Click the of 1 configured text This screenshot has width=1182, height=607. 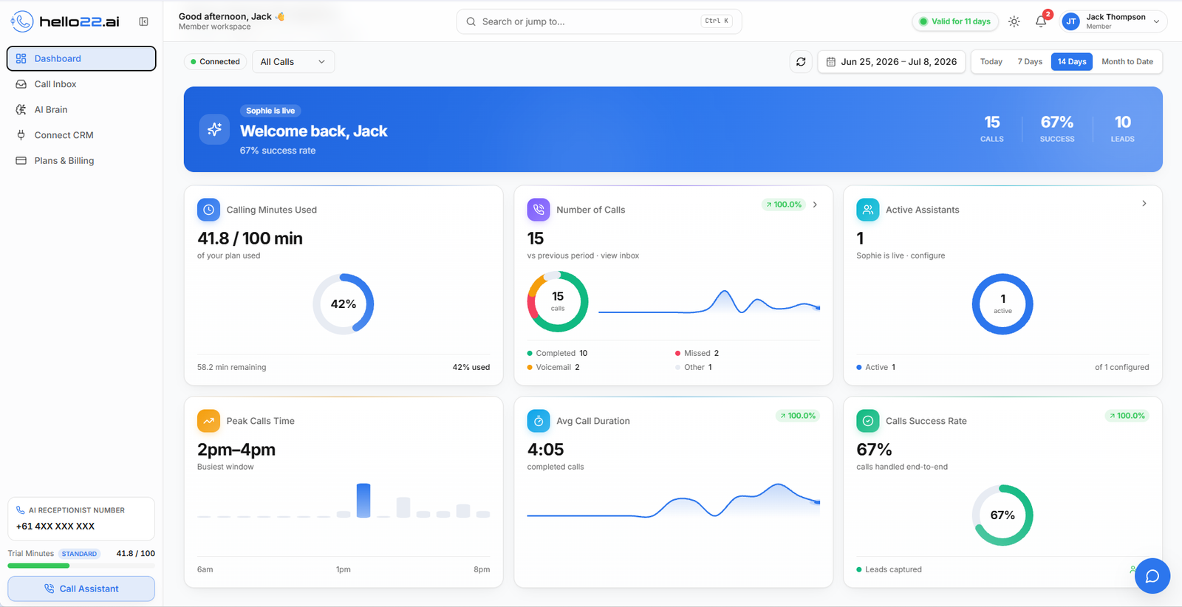pos(1122,367)
